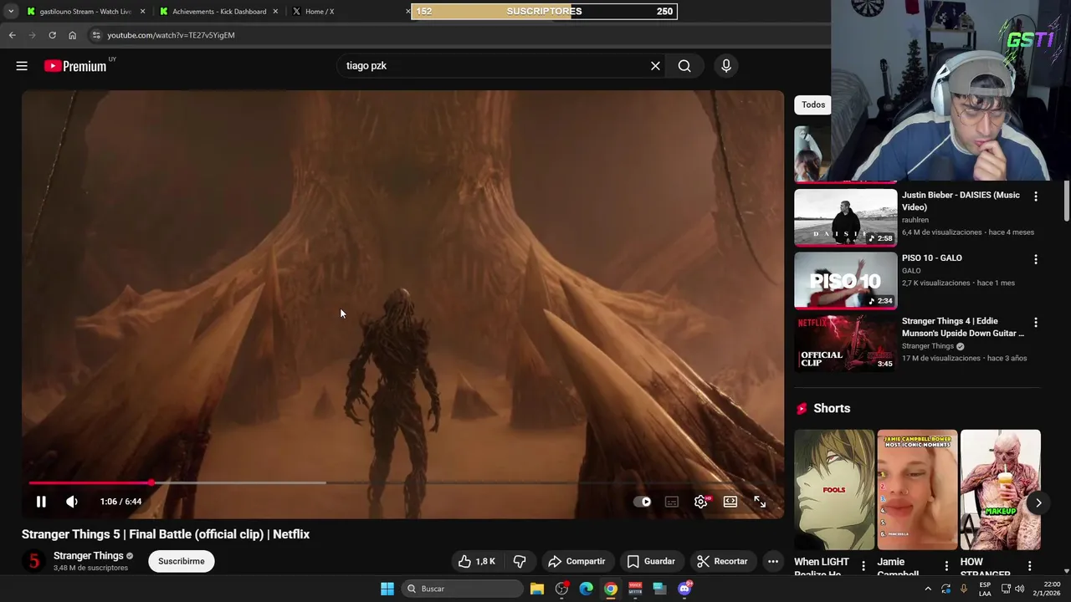
Task: Click the taskbar Buscar search box
Action: click(x=463, y=589)
